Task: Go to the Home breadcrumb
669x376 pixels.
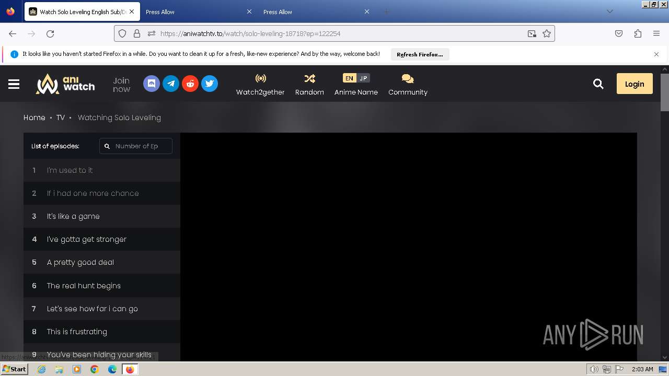Action: [34, 118]
